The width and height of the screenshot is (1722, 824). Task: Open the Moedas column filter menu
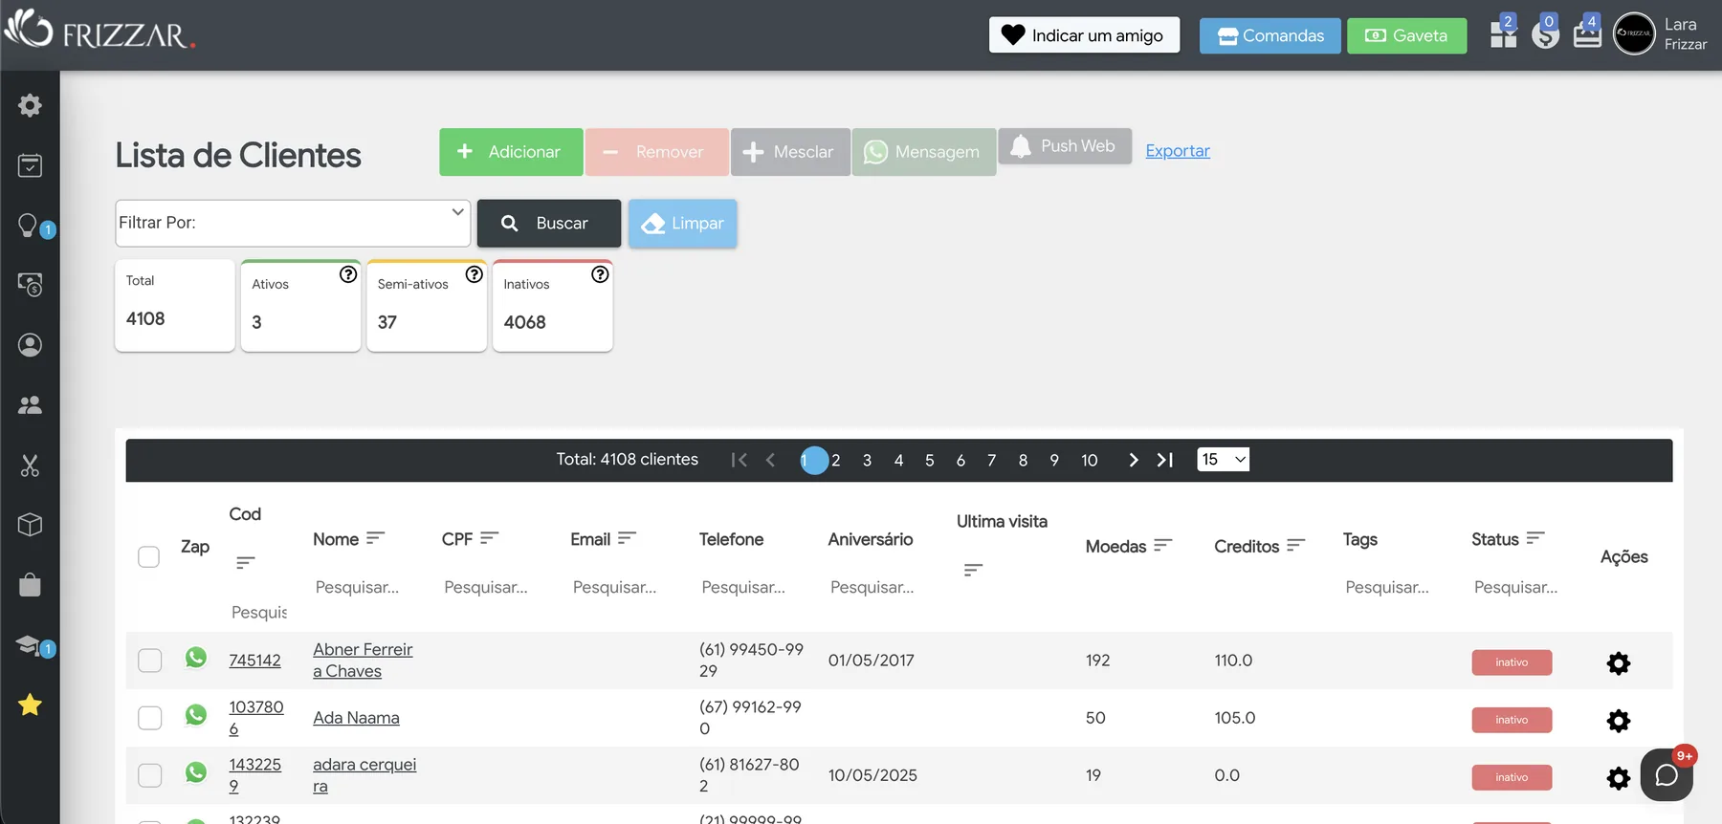click(x=1162, y=545)
